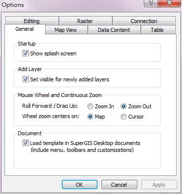
Task: Click the OK button
Action: pos(79,185)
